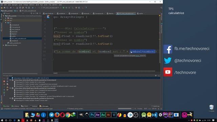Click the fb.me/technovoreci Facebook link
Viewport: 217px width, 122px height.
point(192,49)
